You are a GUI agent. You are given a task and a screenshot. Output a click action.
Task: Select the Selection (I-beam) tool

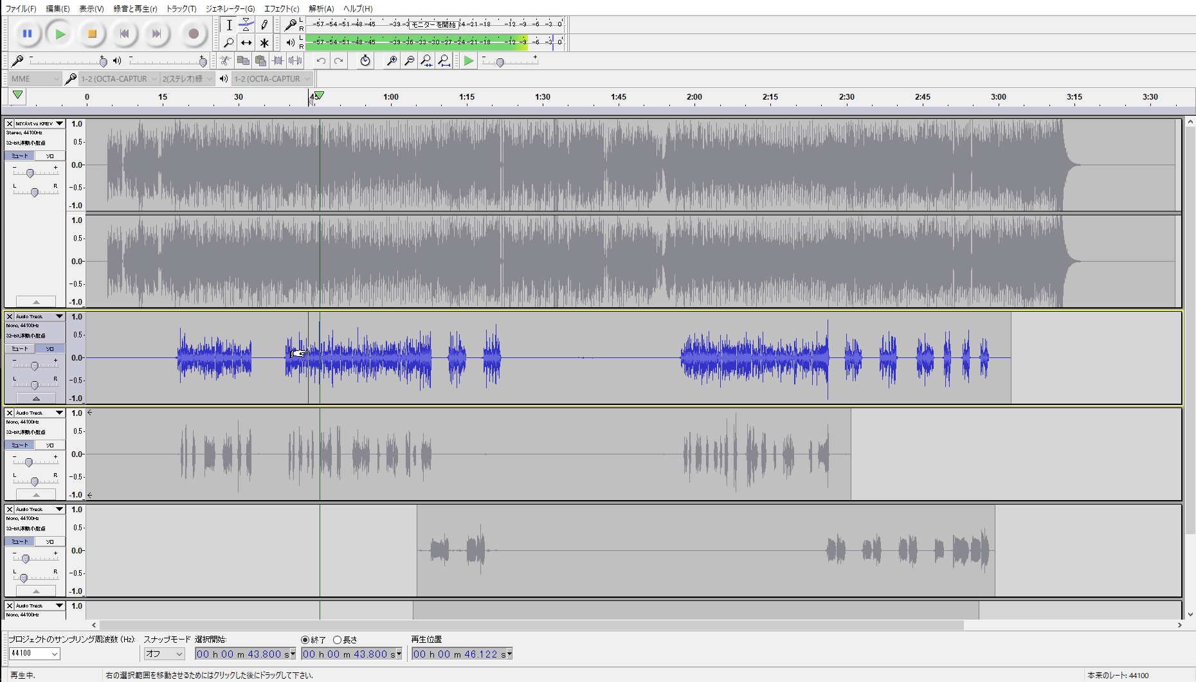229,25
